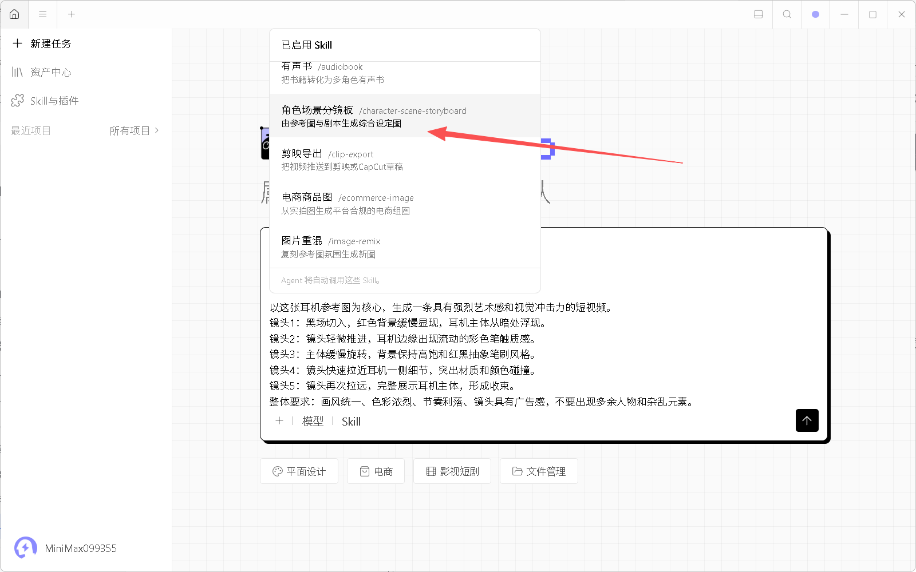
Task: Click the /audiobook command text
Action: 340,67
